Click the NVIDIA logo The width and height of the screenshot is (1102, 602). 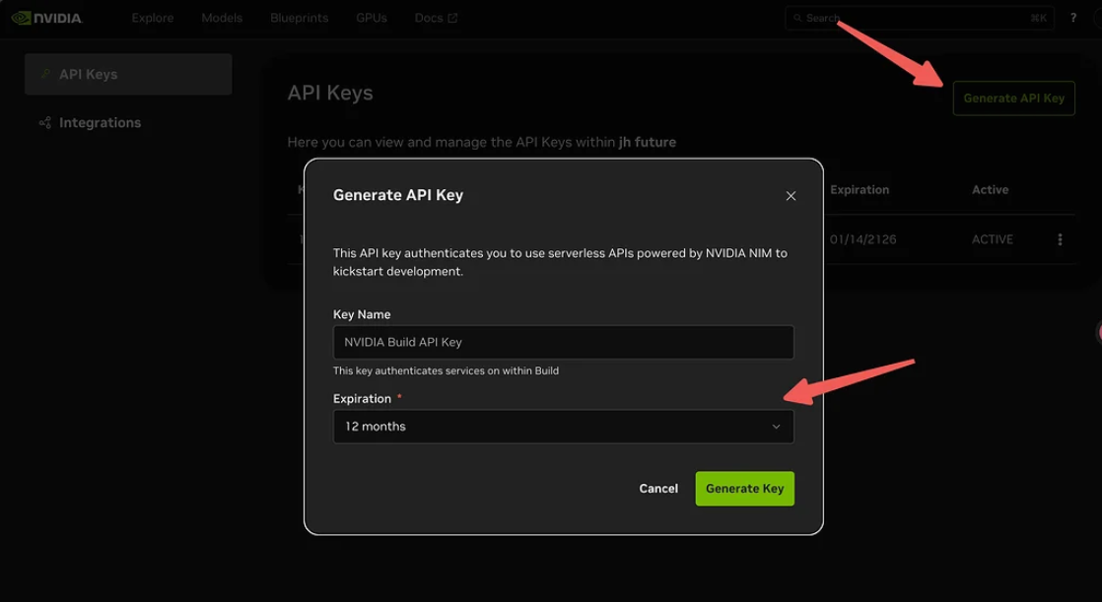click(46, 18)
